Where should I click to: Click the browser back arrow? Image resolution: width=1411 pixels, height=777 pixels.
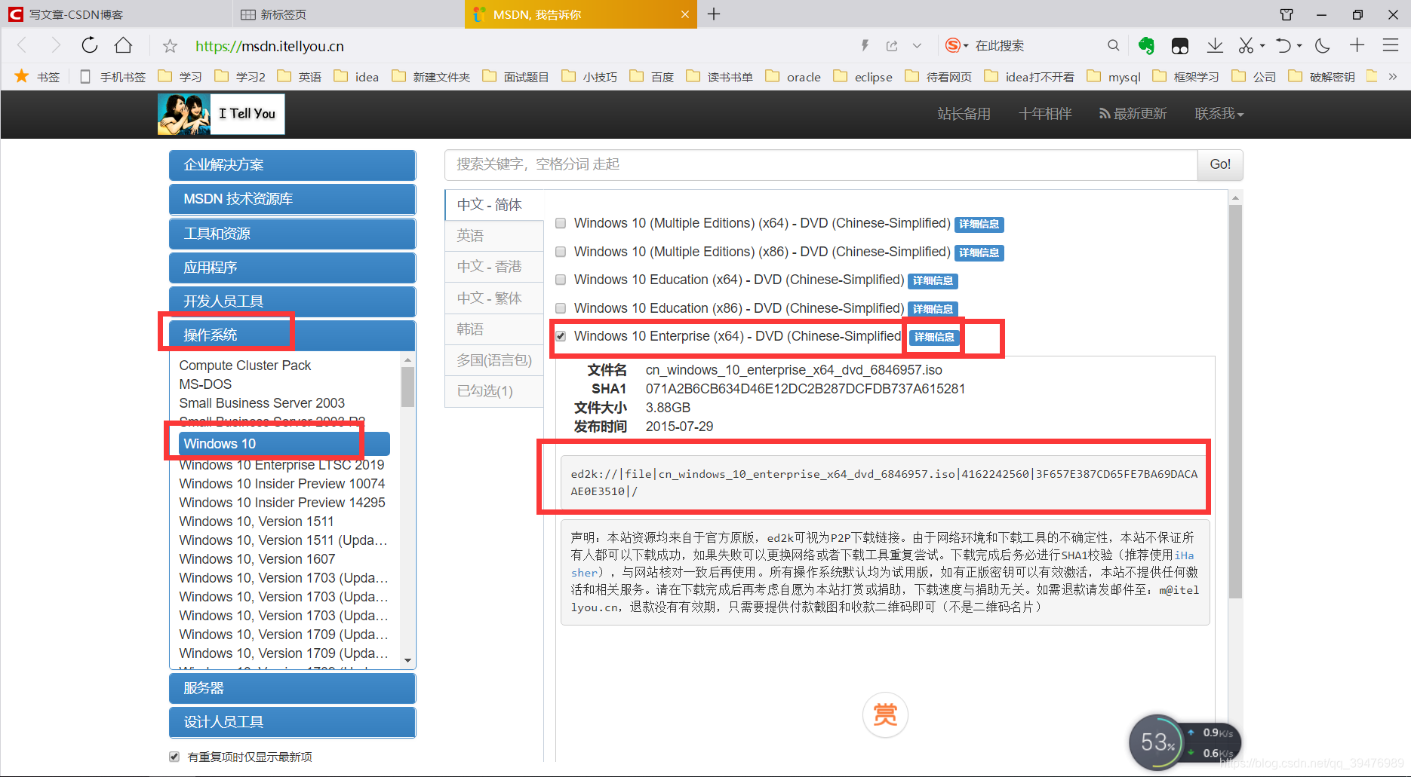coord(22,46)
